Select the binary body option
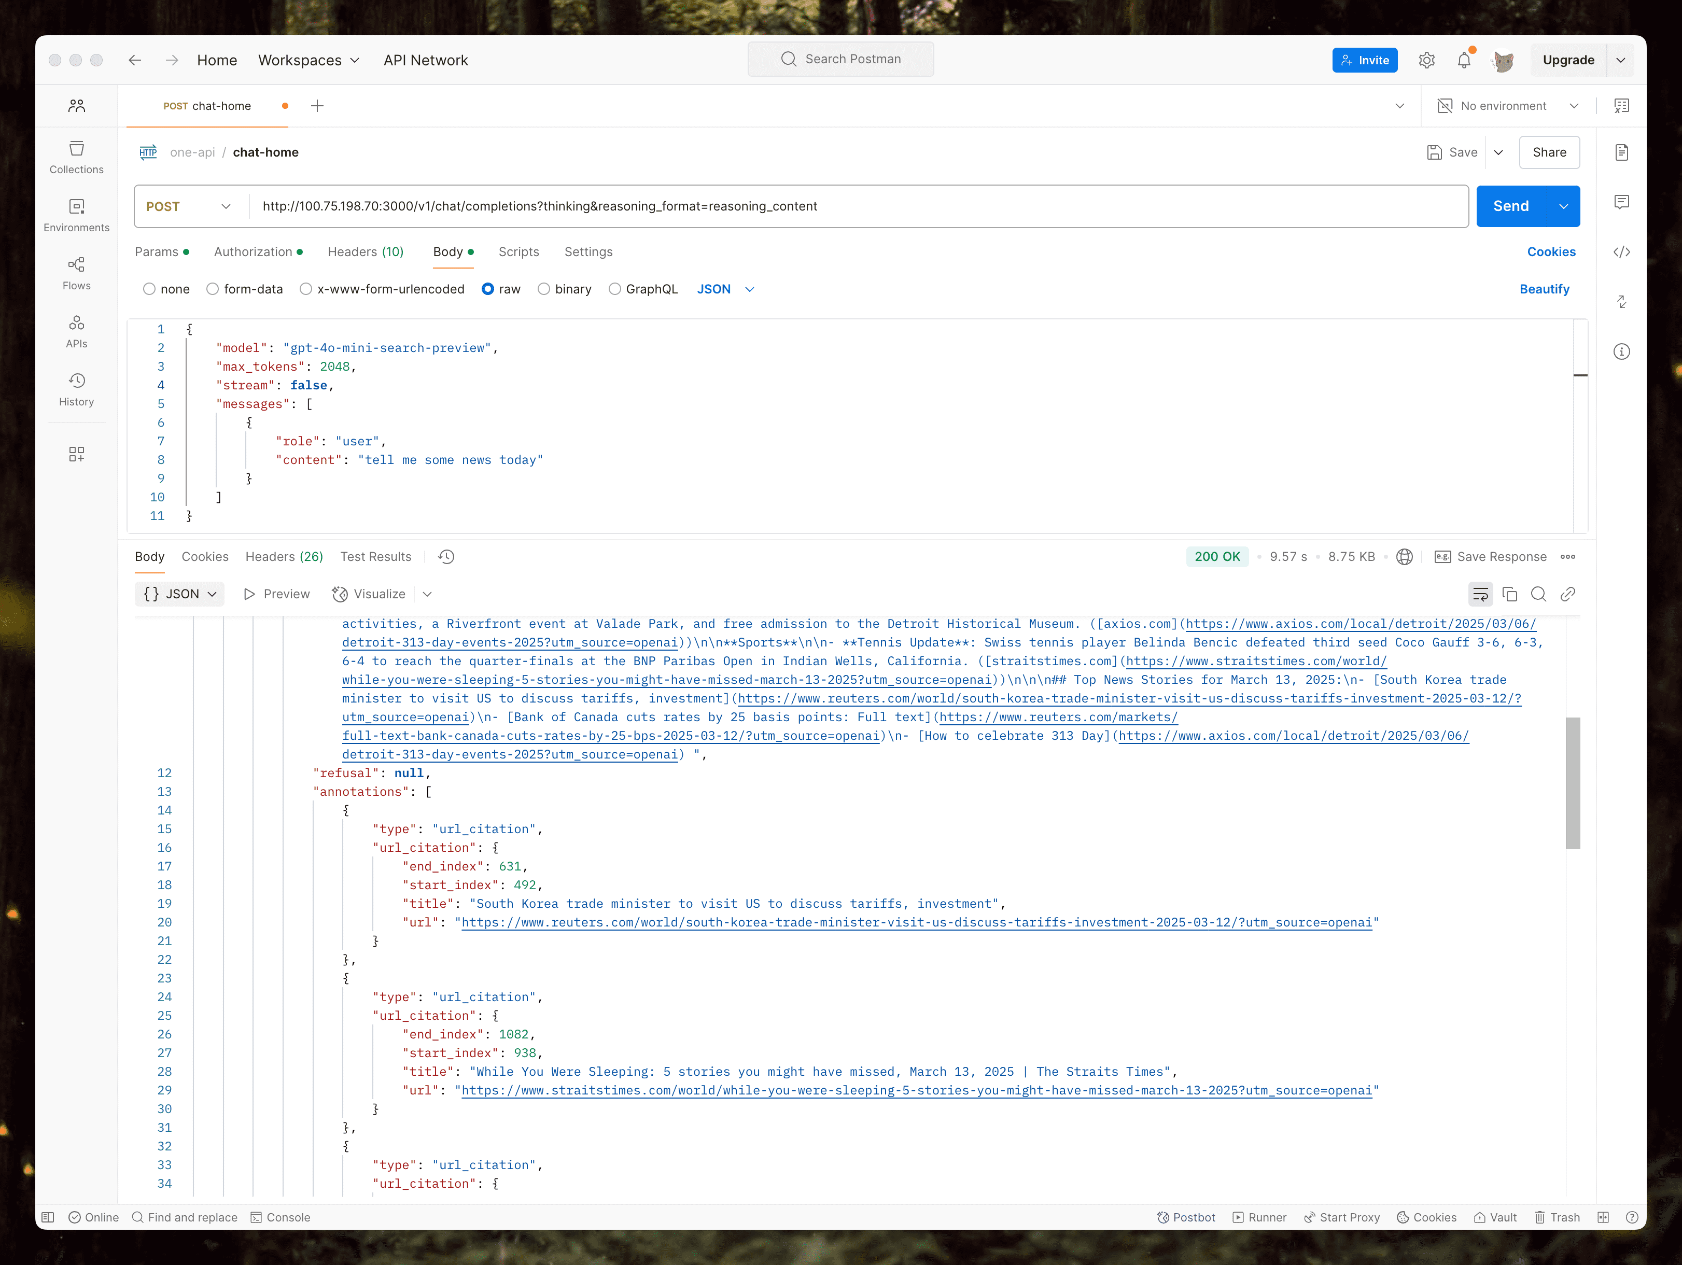This screenshot has height=1265, width=1682. (544, 289)
